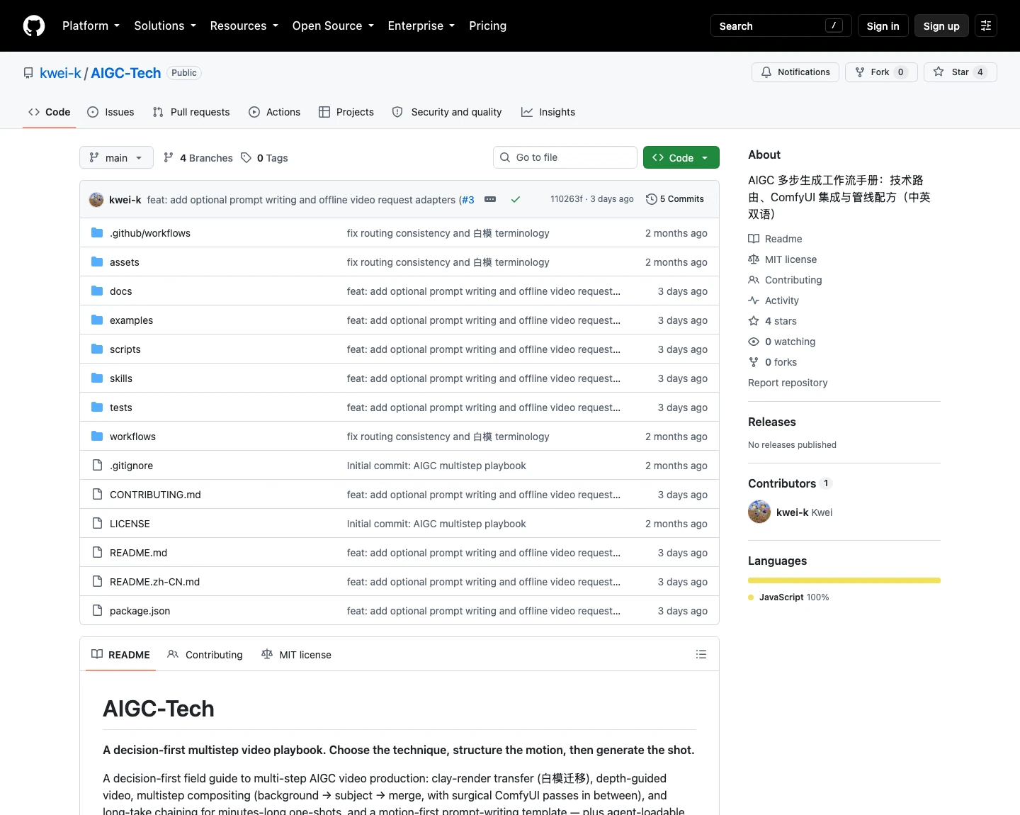The width and height of the screenshot is (1020, 815).
Task: Click the docs folder icon
Action: pyautogui.click(x=97, y=291)
